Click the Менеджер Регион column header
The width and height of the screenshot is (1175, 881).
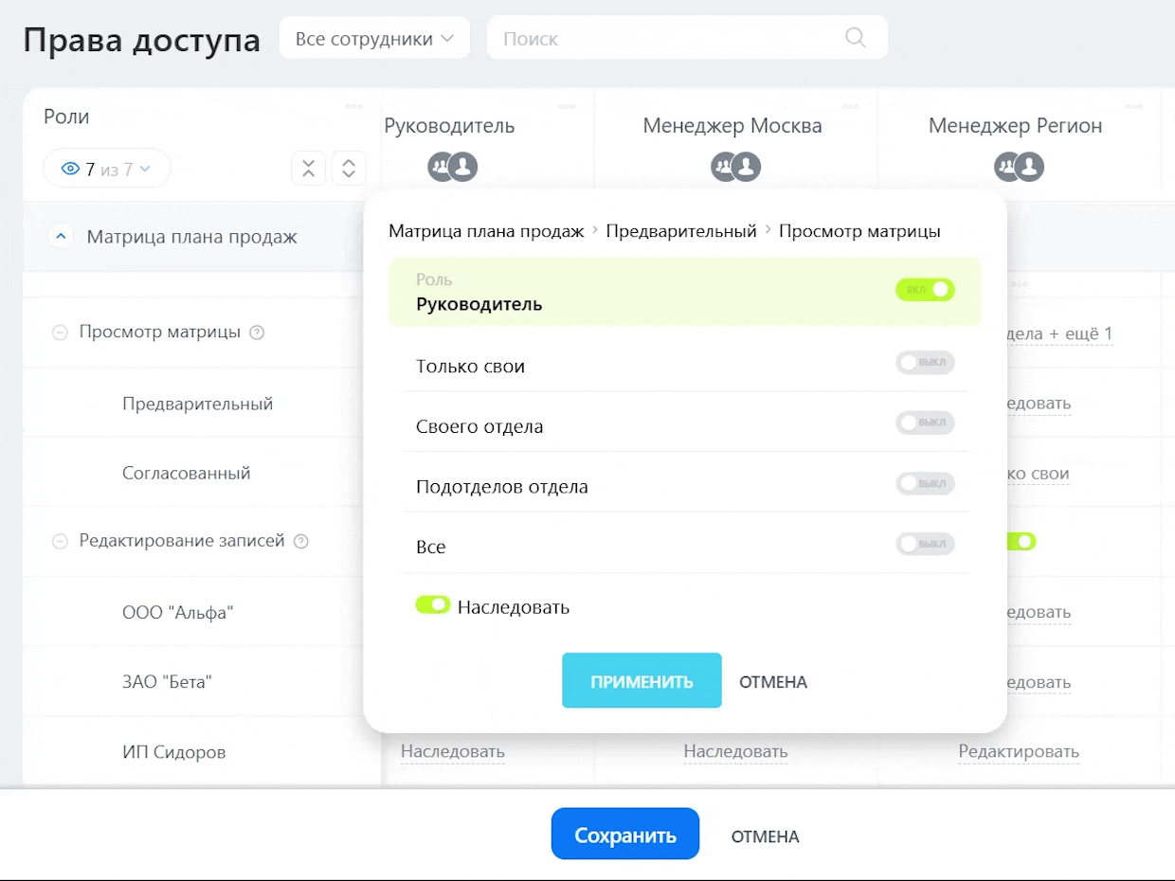point(1016,126)
